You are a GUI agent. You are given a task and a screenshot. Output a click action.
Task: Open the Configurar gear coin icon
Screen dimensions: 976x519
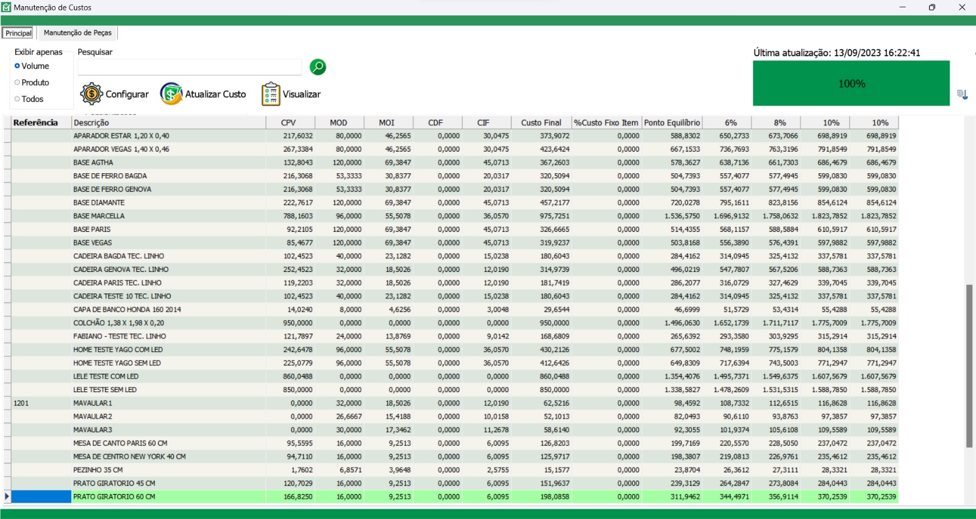point(91,94)
